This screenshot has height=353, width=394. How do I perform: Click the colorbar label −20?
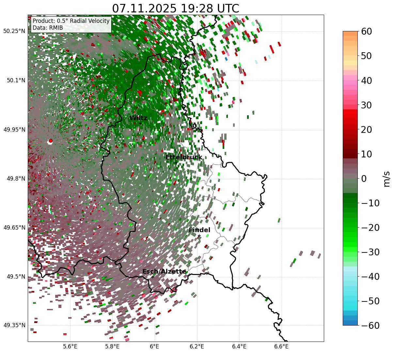[x=370, y=228]
